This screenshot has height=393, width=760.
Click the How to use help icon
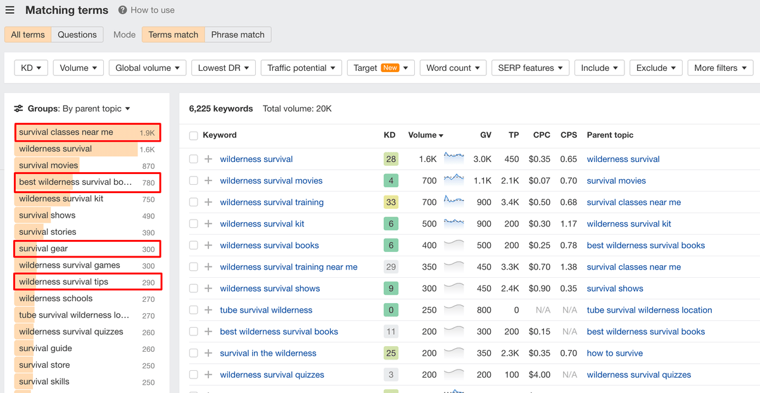[122, 10]
